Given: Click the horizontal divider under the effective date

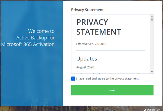Looking at the screenshot, I should click(x=110, y=50).
